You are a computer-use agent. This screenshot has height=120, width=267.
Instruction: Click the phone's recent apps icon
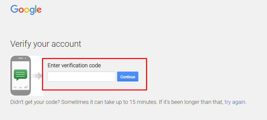(26, 87)
